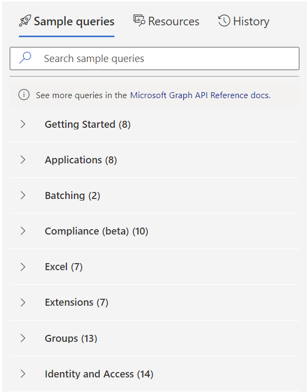Expand the Groups chevron
308x392 pixels.
tap(23, 338)
